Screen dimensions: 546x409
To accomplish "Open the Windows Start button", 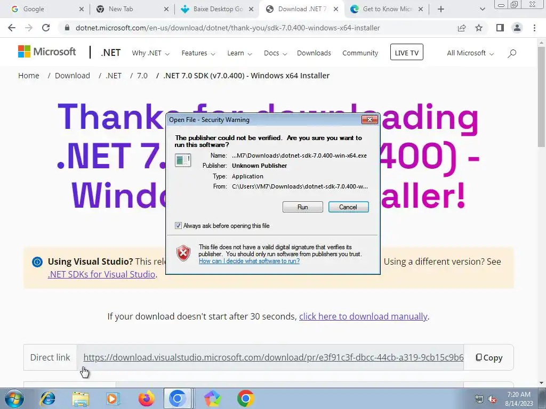I will point(14,398).
